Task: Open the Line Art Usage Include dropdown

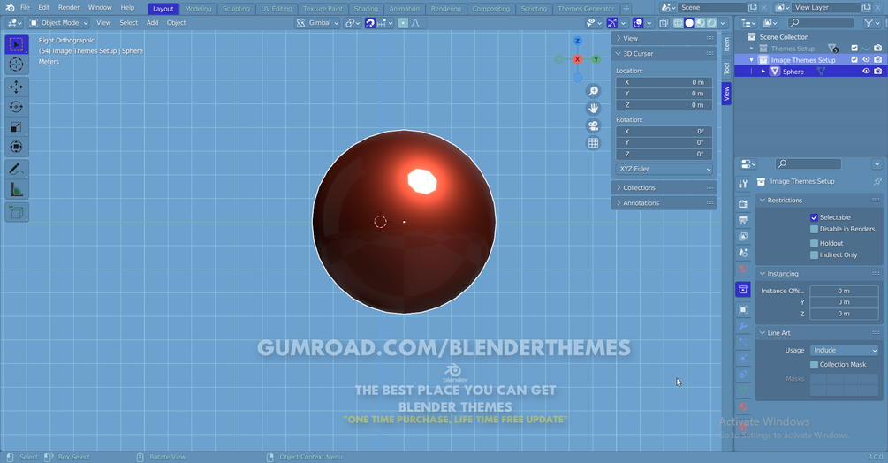Action: click(x=844, y=351)
